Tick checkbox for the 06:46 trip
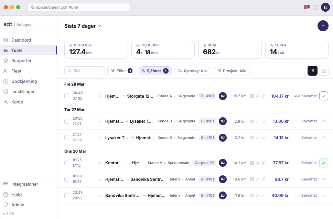 click(x=67, y=96)
